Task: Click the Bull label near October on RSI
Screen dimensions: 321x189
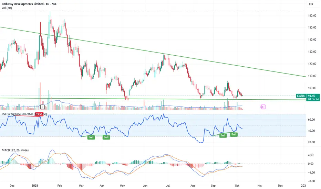Action: 234,134
